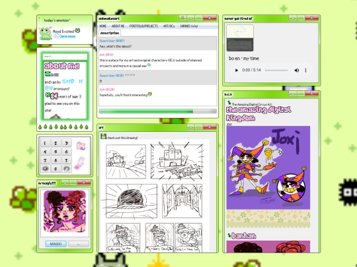The width and height of the screenshot is (357, 267).
Task: Click the hash key on the keypad
Action: (67, 169)
